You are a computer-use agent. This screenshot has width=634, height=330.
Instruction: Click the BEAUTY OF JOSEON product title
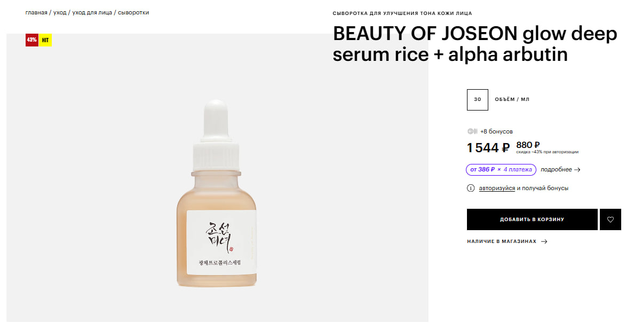[x=475, y=44]
